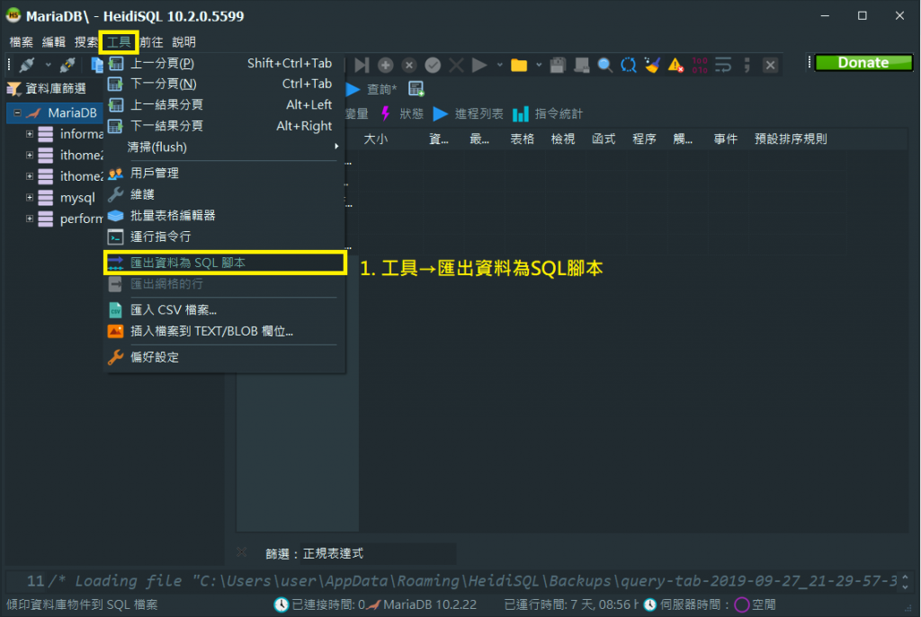Screen dimensions: 921x617
Task: Expand the first ithome database node
Action: click(x=30, y=155)
